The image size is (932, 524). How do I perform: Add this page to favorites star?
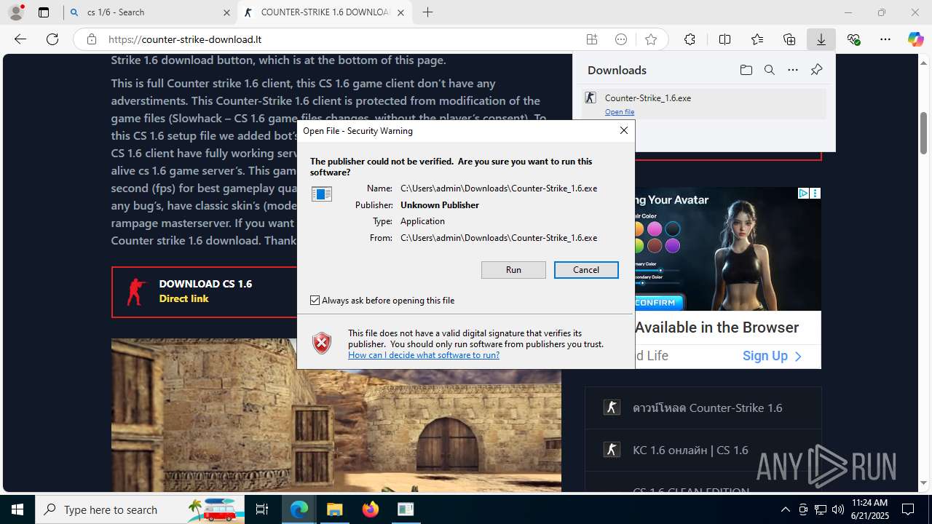tap(651, 39)
